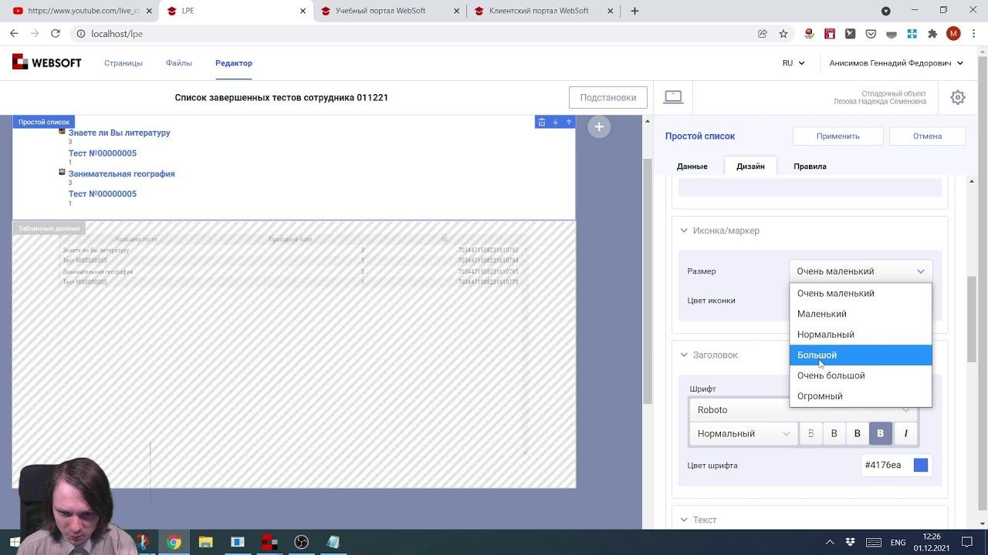Image resolution: width=988 pixels, height=555 pixels.
Task: Open a new browser tab
Action: pyautogui.click(x=634, y=11)
